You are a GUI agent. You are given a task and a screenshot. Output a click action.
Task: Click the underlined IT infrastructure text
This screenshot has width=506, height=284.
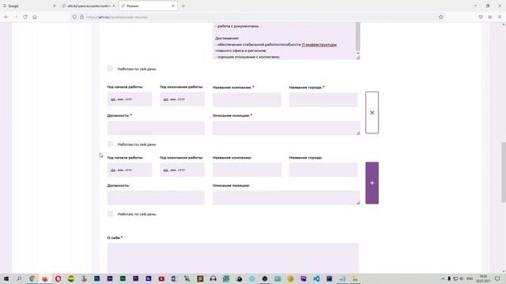tap(319, 45)
